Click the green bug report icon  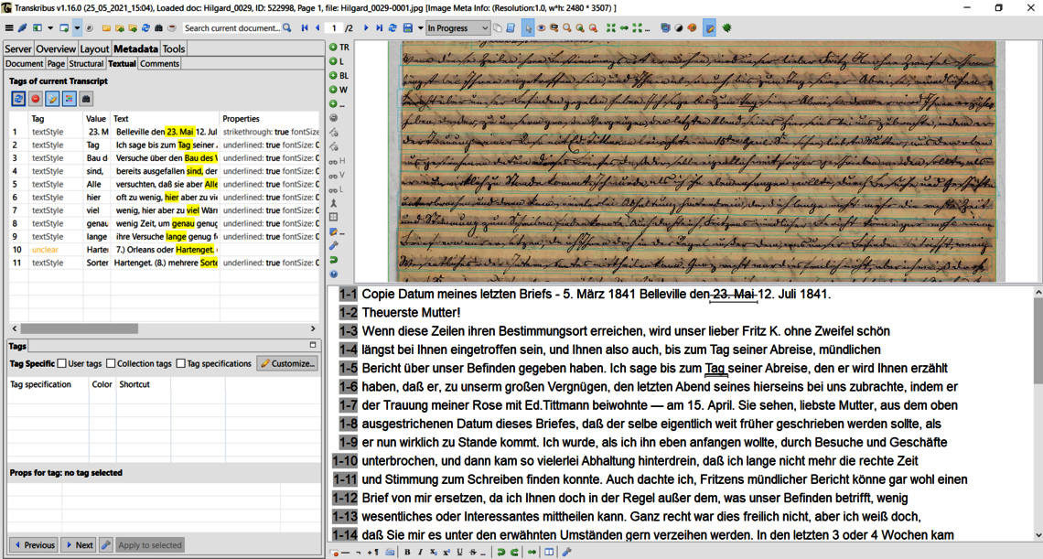(x=726, y=28)
